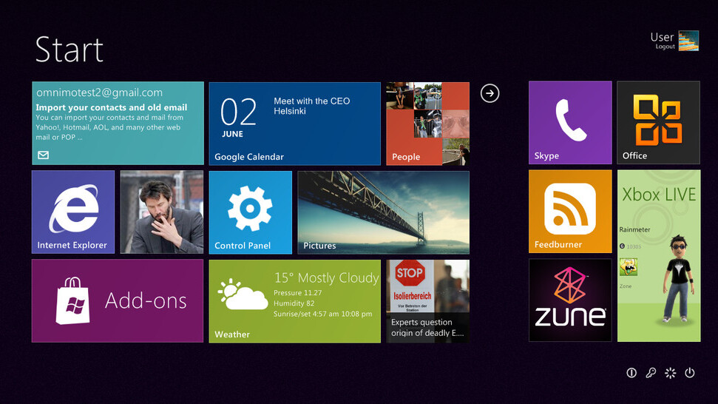Click the gamerscore '10305' value
718x404 pixels.
click(x=634, y=246)
